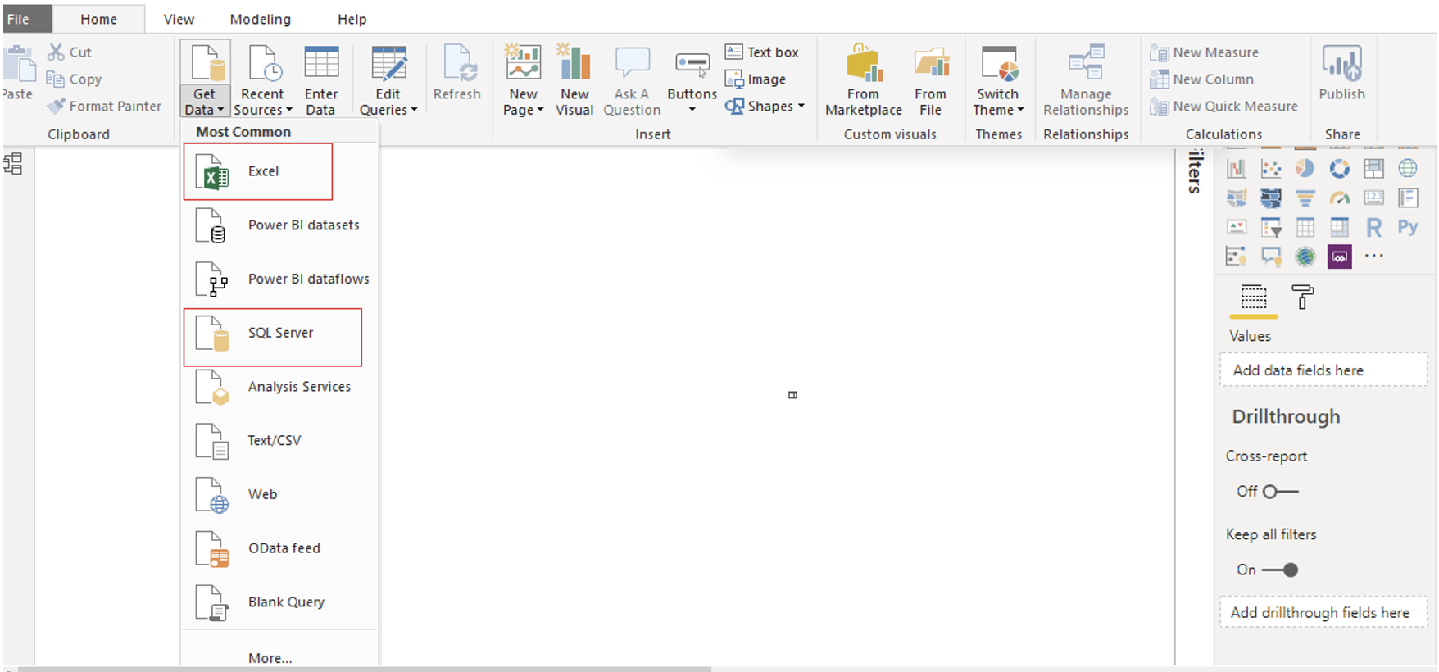Open the Model view sidebar icon

[13, 164]
